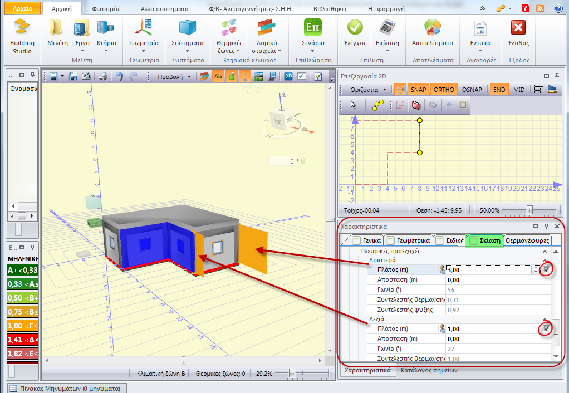569x393 pixels.
Task: Click the save-all icon in 3D toolbar
Action: (x=73, y=76)
